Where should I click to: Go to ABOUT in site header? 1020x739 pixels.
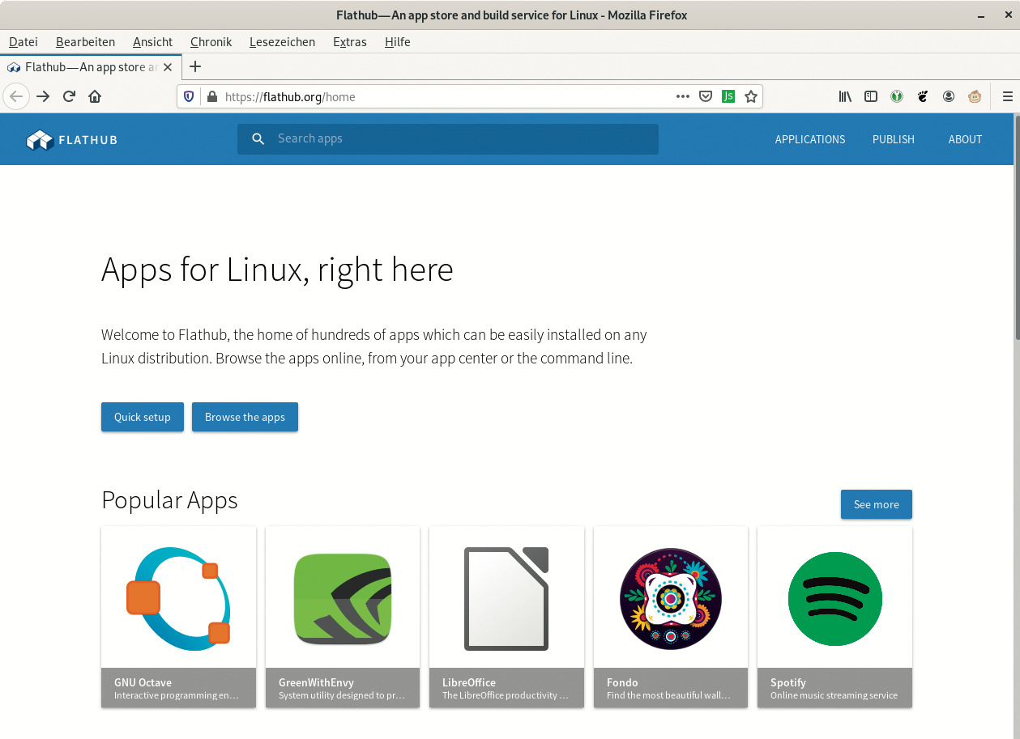coord(965,139)
